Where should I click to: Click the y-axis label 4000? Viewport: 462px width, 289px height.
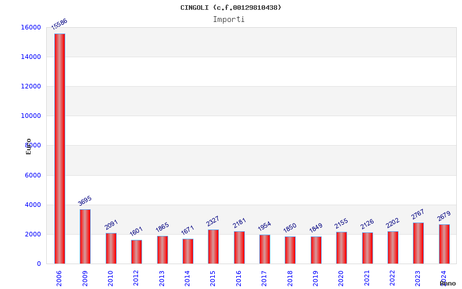point(33,205)
